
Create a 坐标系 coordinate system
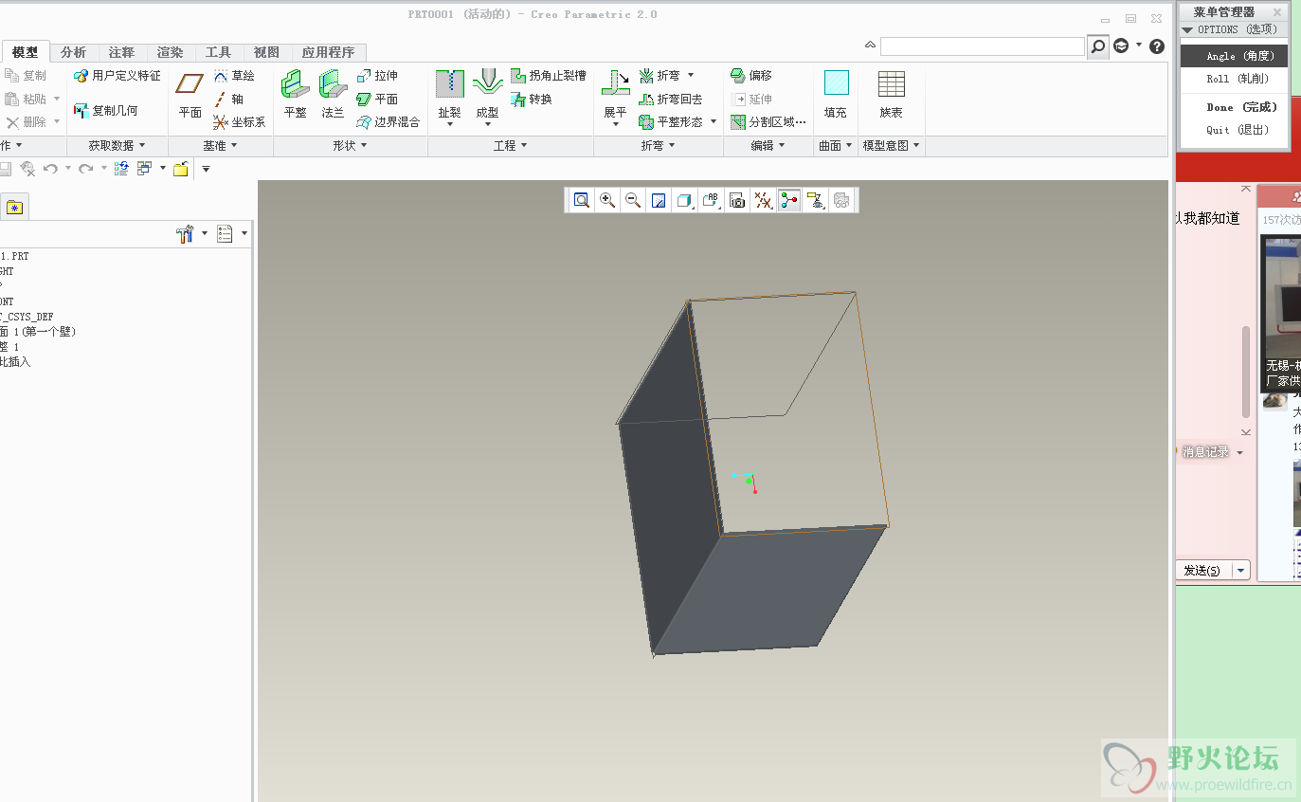click(239, 121)
